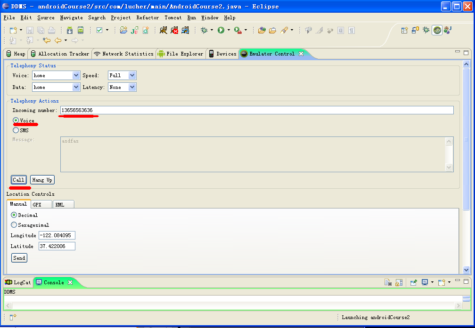
Task: Click Last Edit Location arrow icon
Action: pyautogui.click(x=46, y=40)
